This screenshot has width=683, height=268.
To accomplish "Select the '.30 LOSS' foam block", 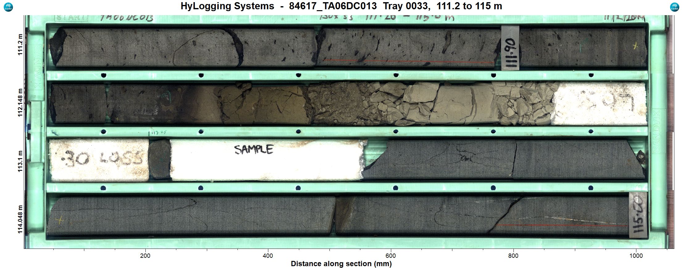I will click(99, 160).
